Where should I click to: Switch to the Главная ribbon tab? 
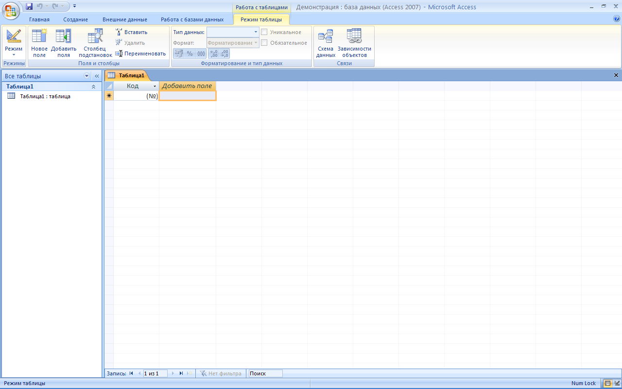(39, 19)
